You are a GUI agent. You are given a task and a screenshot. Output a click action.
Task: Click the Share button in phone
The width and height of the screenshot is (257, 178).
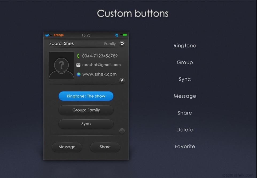pos(105,147)
